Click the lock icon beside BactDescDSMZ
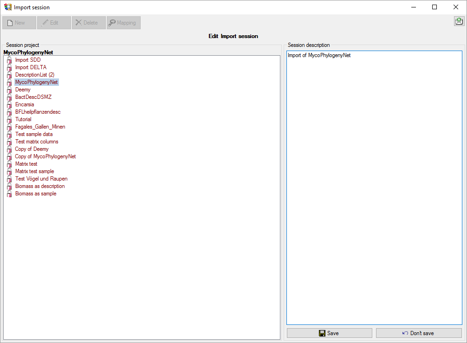Viewport: 467px width, 343px height. click(x=9, y=97)
